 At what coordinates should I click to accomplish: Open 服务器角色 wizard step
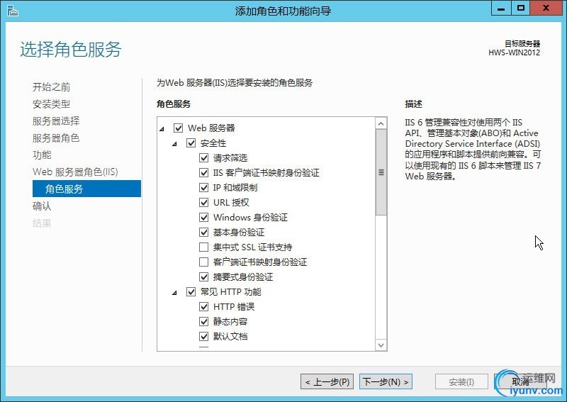click(56, 138)
